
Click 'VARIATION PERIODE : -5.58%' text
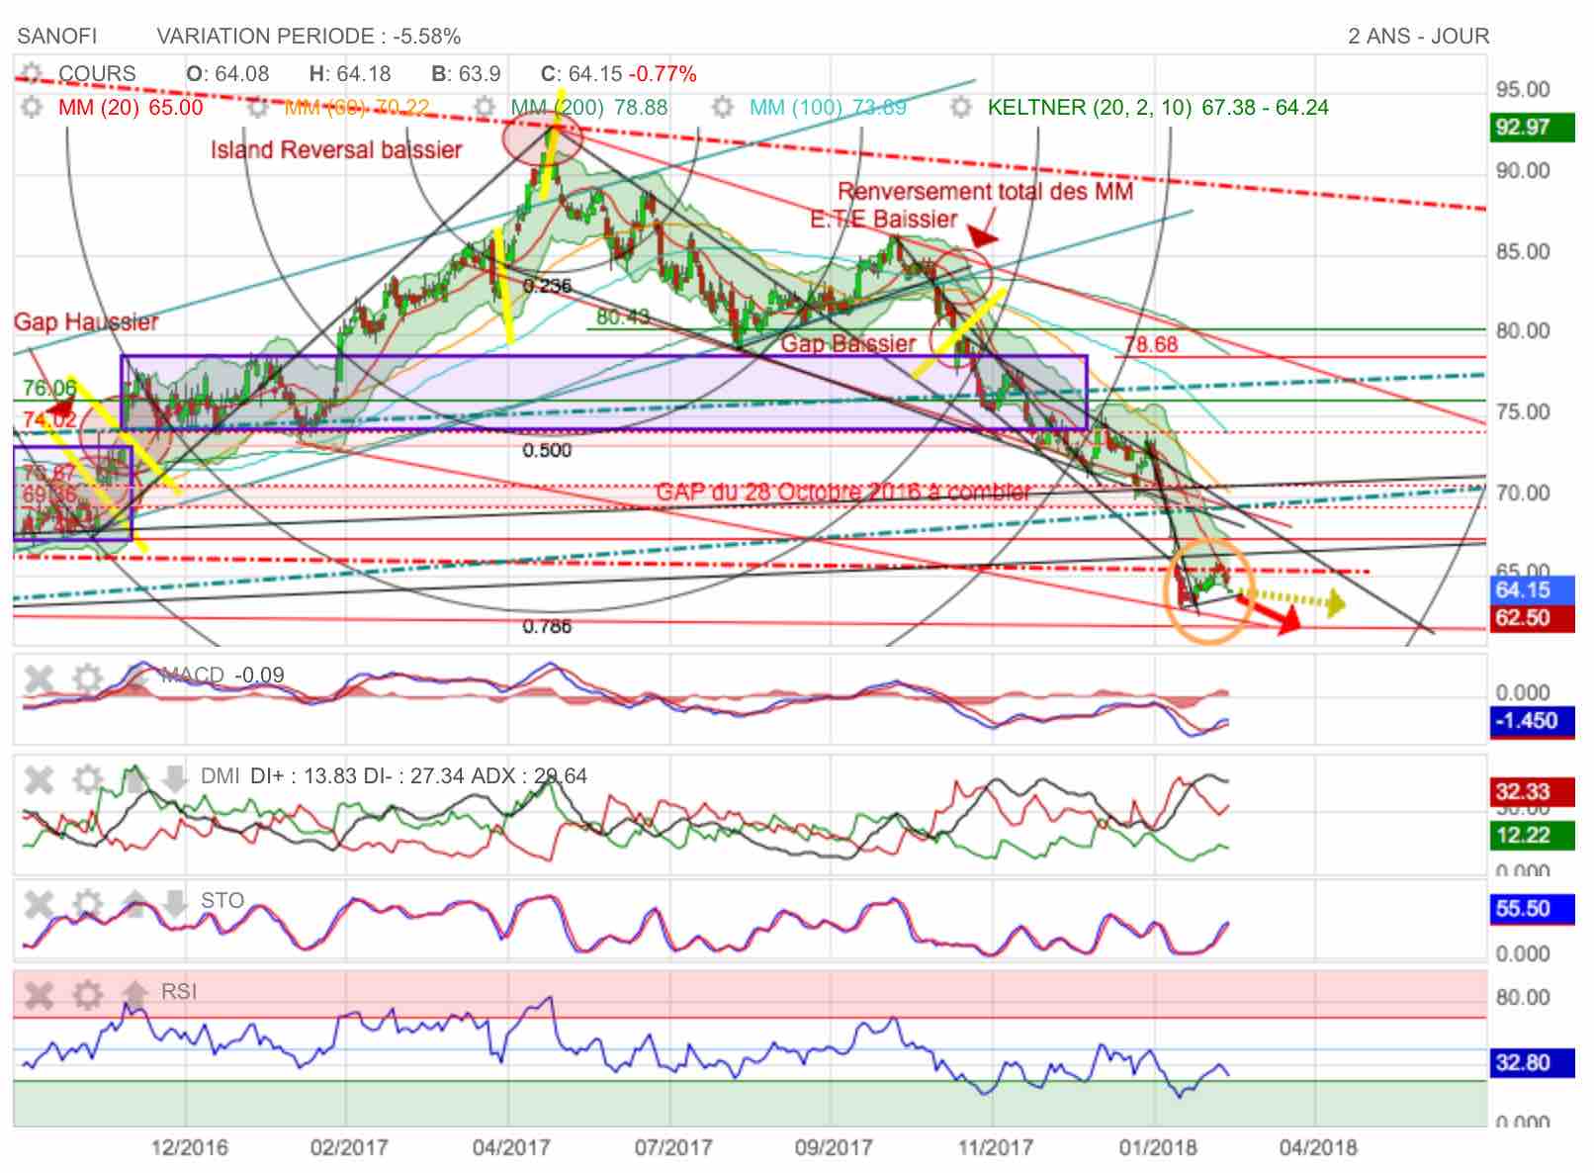pyautogui.click(x=309, y=37)
